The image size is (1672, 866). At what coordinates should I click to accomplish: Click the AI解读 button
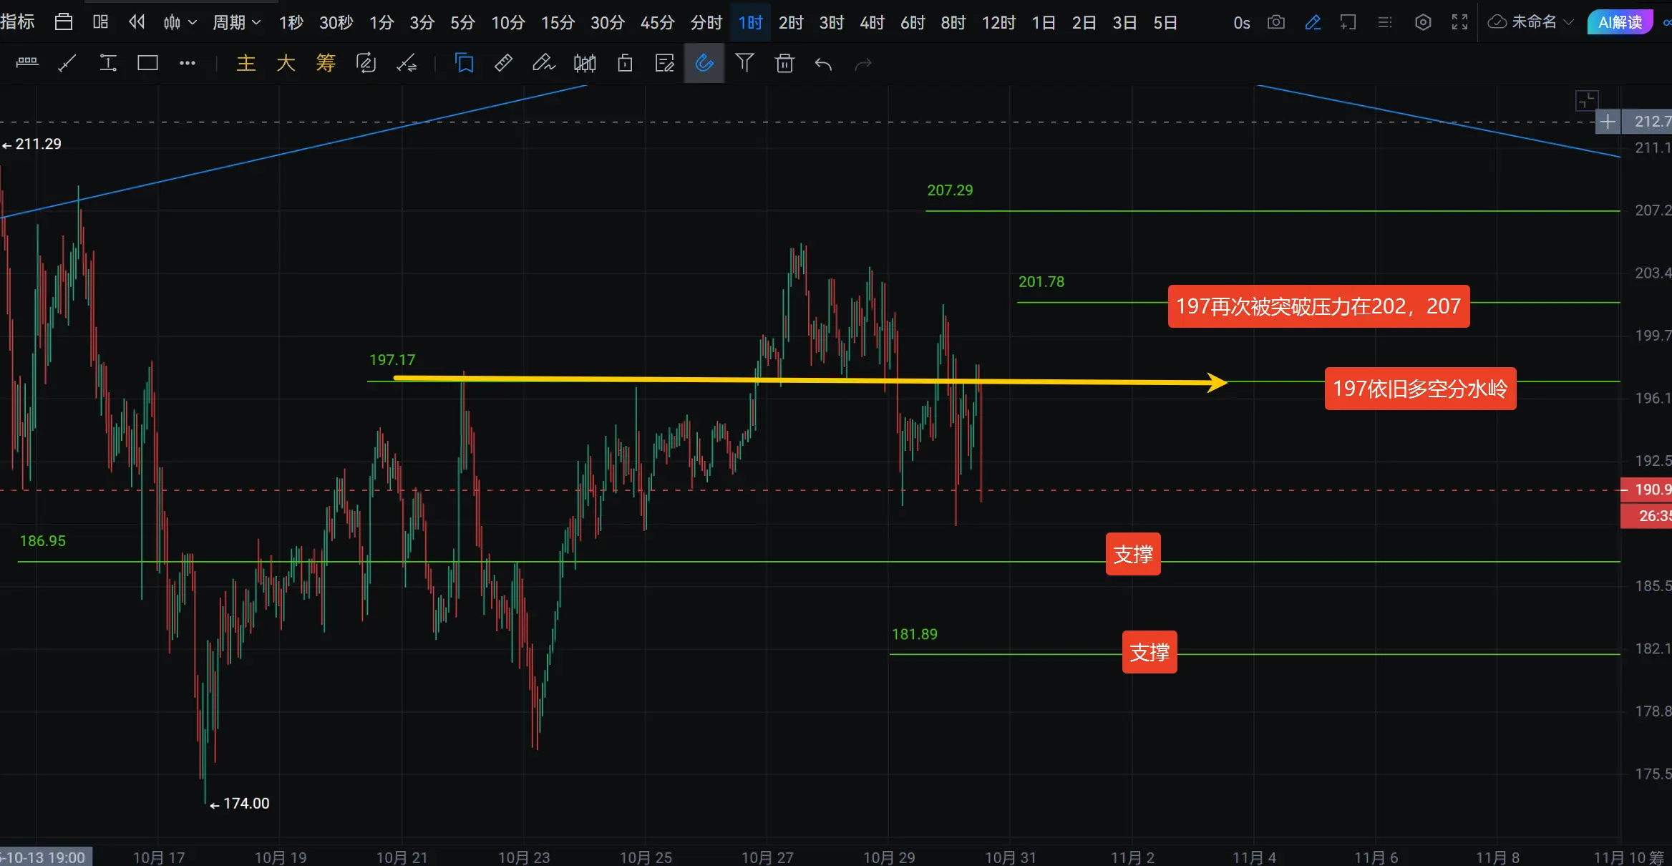click(1620, 22)
